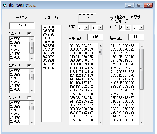
Task: Click down arrow of 123位胆 list scrollbar
Action: (x=32, y=58)
